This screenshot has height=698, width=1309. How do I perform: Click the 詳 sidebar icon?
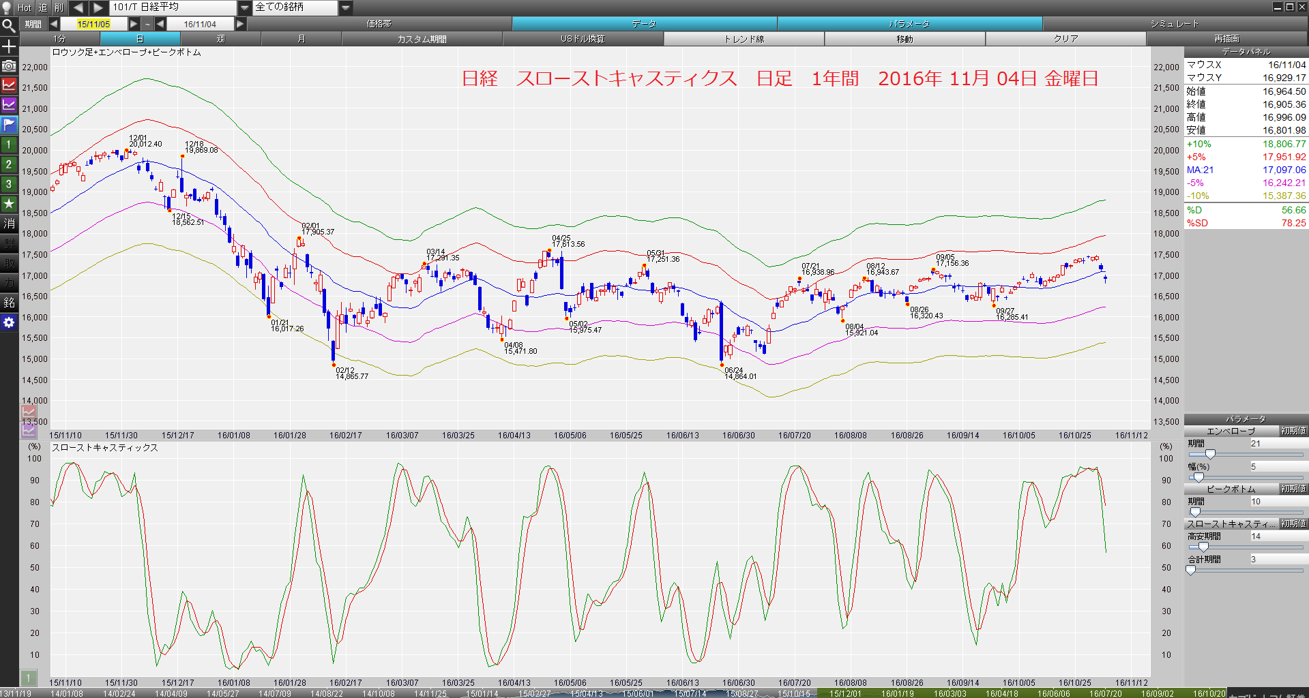click(9, 243)
